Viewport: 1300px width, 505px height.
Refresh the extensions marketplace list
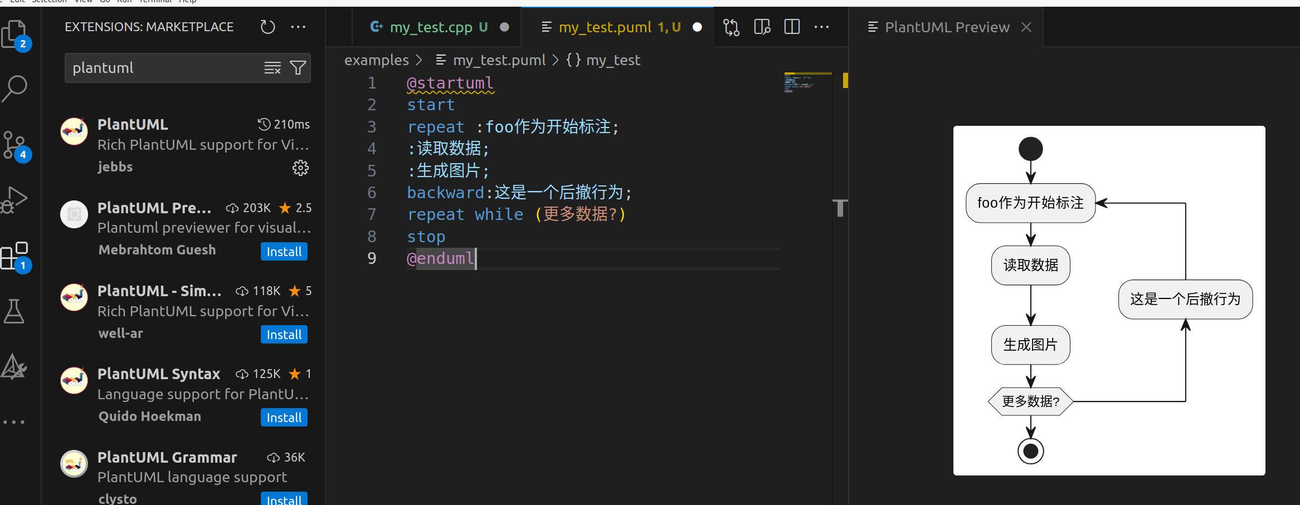268,27
